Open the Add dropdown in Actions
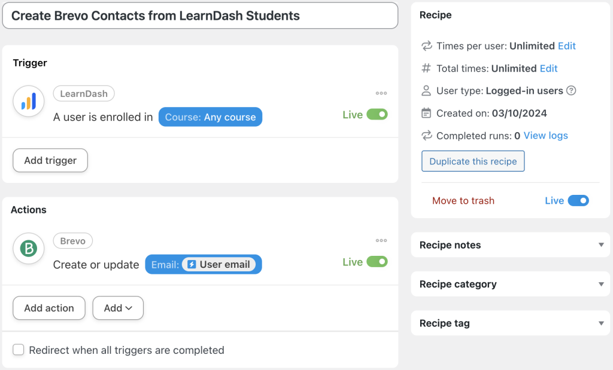This screenshot has height=370, width=613. [x=118, y=308]
